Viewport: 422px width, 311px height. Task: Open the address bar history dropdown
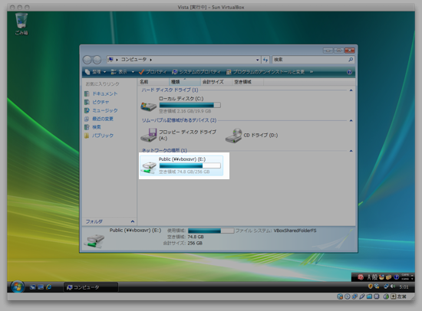point(258,60)
